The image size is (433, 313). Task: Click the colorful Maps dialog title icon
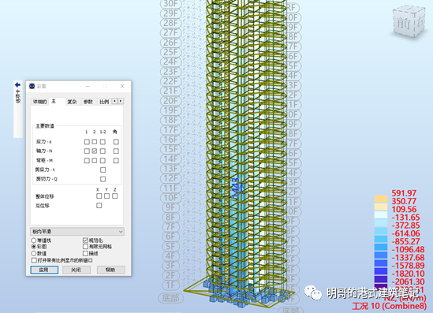pos(32,87)
